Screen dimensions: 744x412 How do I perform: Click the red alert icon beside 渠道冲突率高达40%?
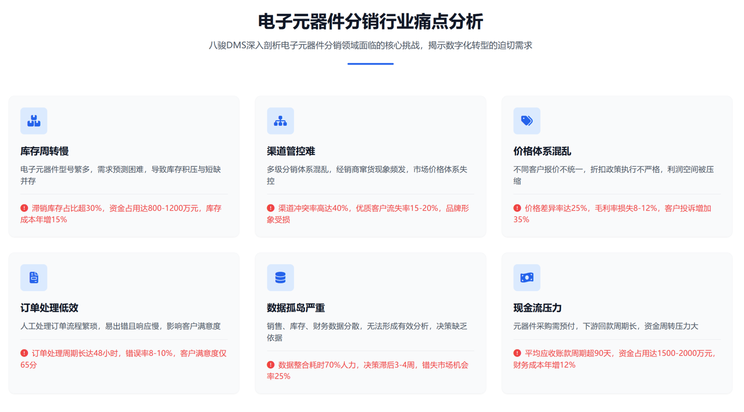pyautogui.click(x=271, y=208)
